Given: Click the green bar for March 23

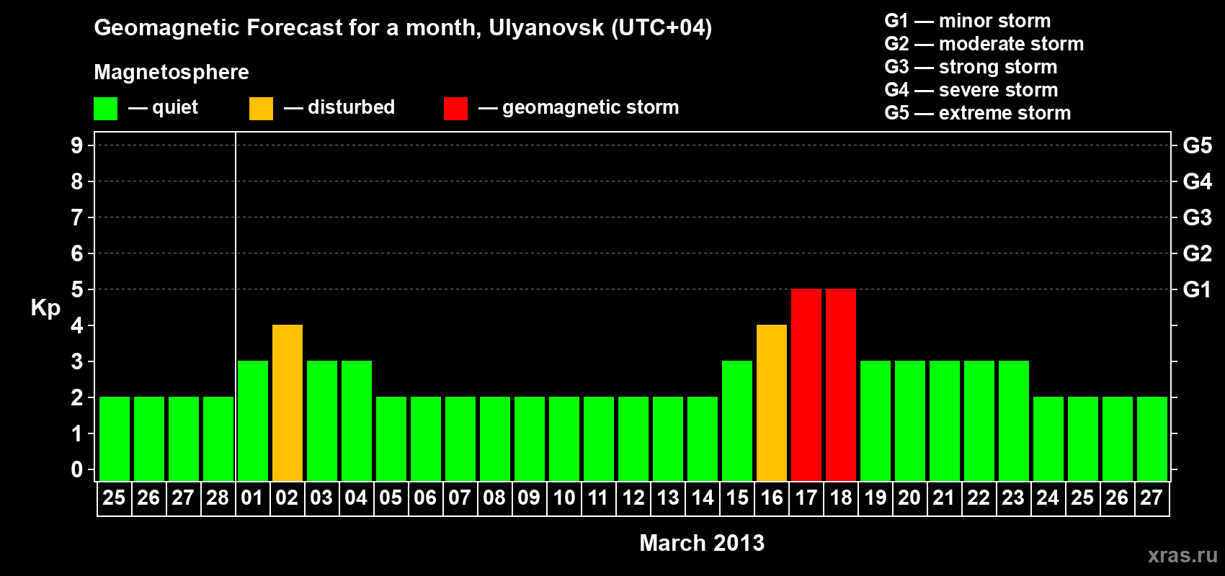Looking at the screenshot, I should pos(1014,420).
